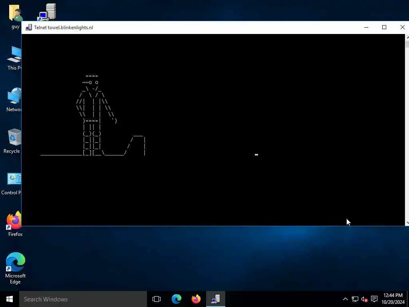The image size is (409, 307).
Task: Click the Telnet window scroll-down arrow
Action: 407,223
